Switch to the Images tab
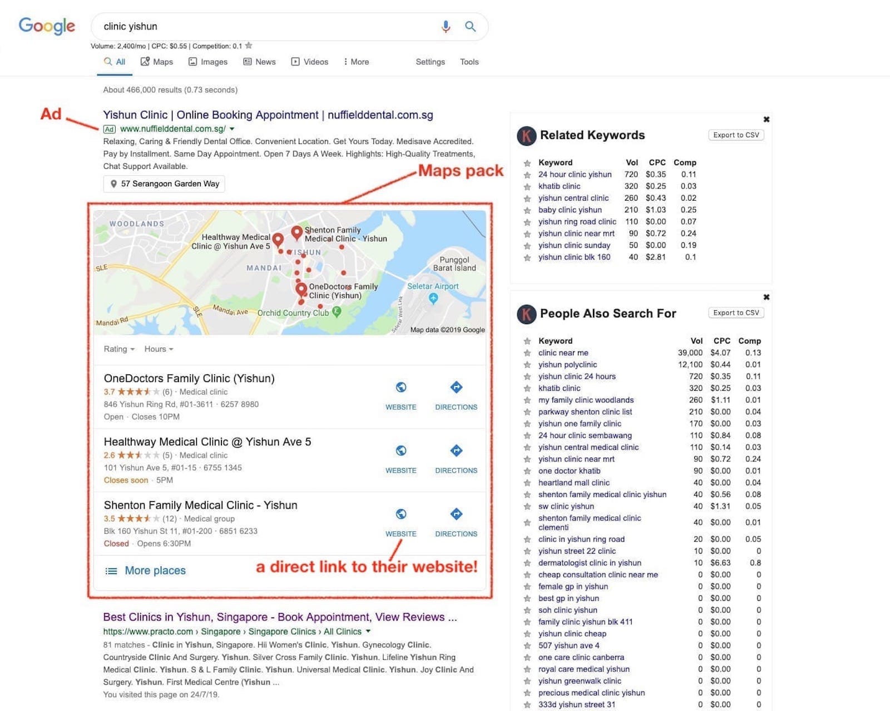The image size is (890, 711). 208,62
